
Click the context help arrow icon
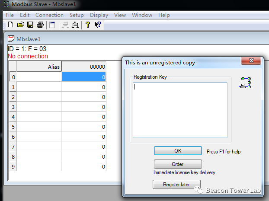(98, 25)
